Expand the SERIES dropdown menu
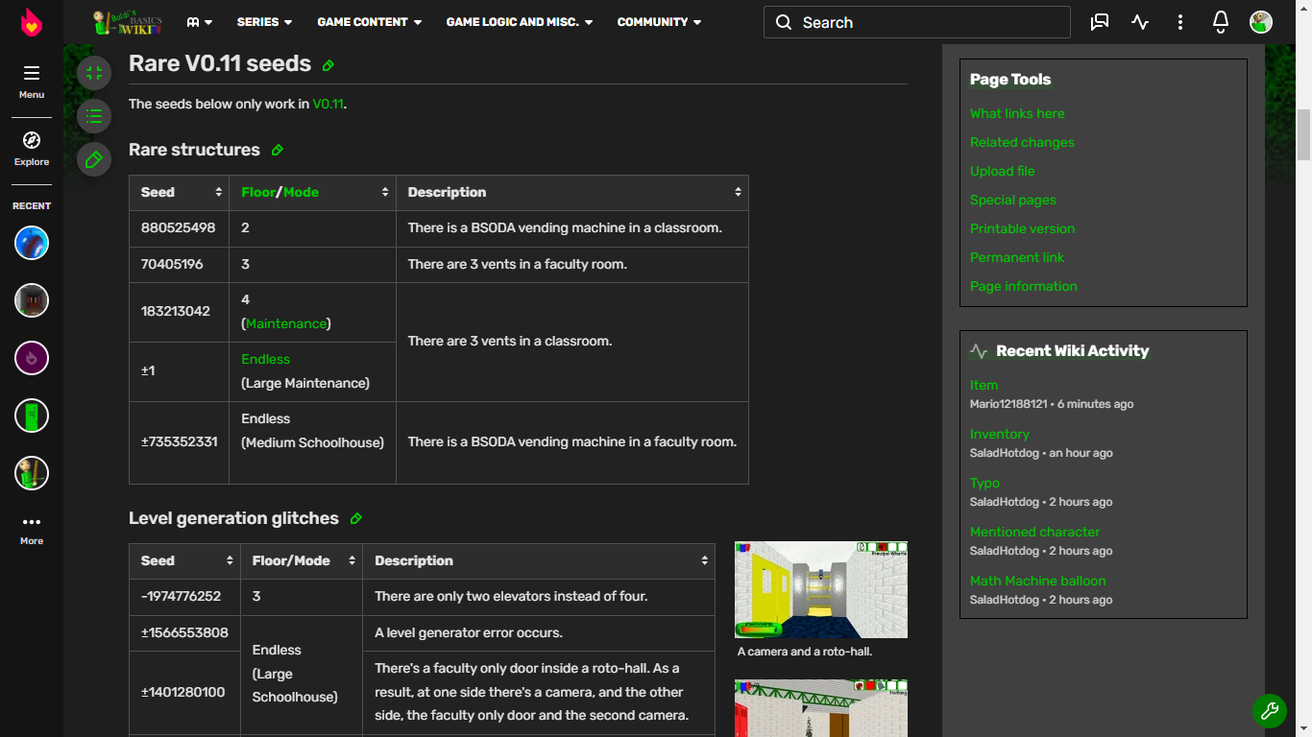1312x737 pixels. (264, 22)
